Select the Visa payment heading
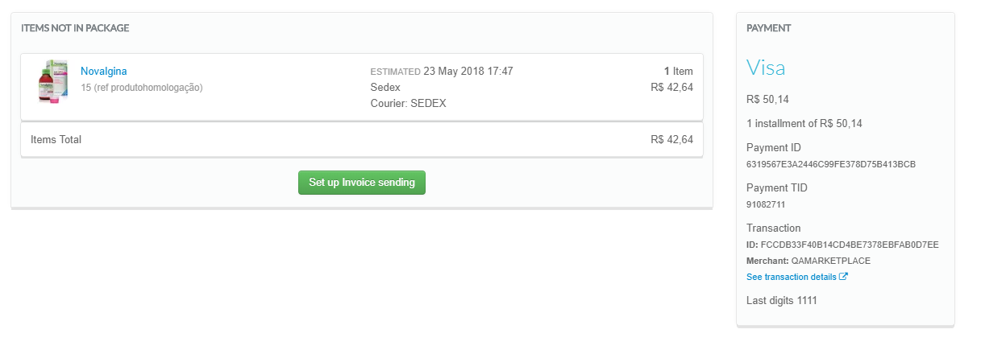 click(x=766, y=68)
